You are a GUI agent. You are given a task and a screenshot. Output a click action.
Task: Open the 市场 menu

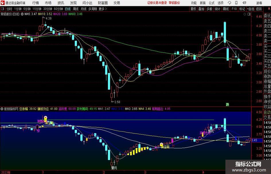(48, 3)
